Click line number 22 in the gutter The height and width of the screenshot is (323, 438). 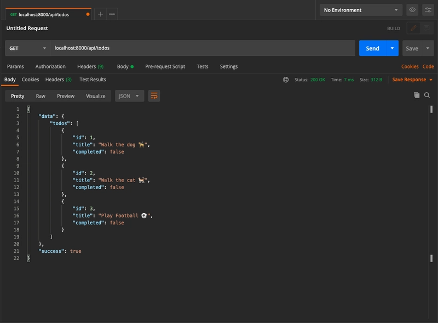click(x=16, y=258)
